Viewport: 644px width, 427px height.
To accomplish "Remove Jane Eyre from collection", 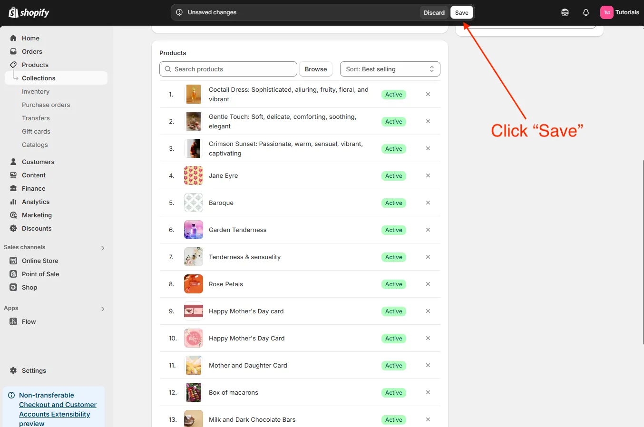I will click(x=428, y=175).
